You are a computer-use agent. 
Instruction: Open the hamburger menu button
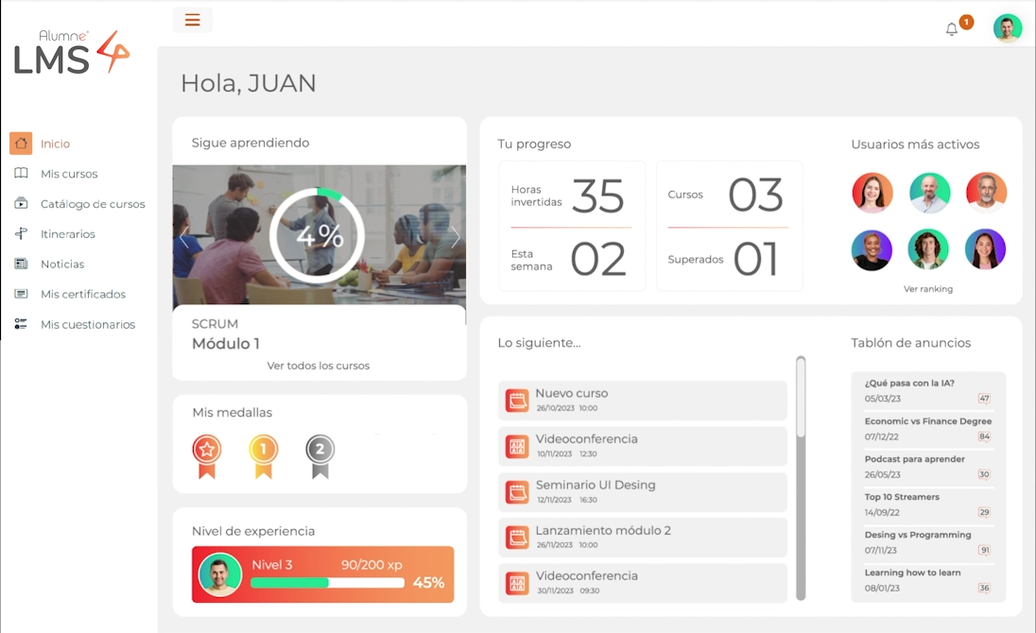pyautogui.click(x=193, y=20)
